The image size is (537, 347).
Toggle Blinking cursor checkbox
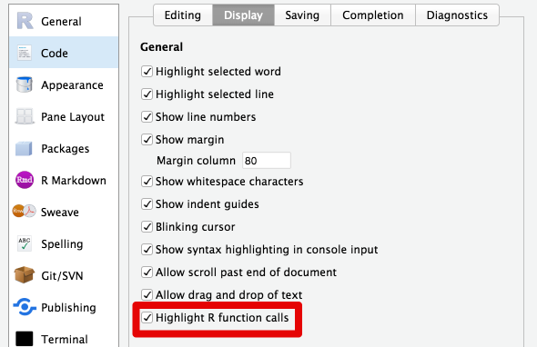(x=147, y=227)
